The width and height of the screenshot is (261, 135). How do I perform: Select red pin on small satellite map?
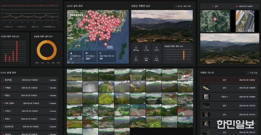(215, 19)
